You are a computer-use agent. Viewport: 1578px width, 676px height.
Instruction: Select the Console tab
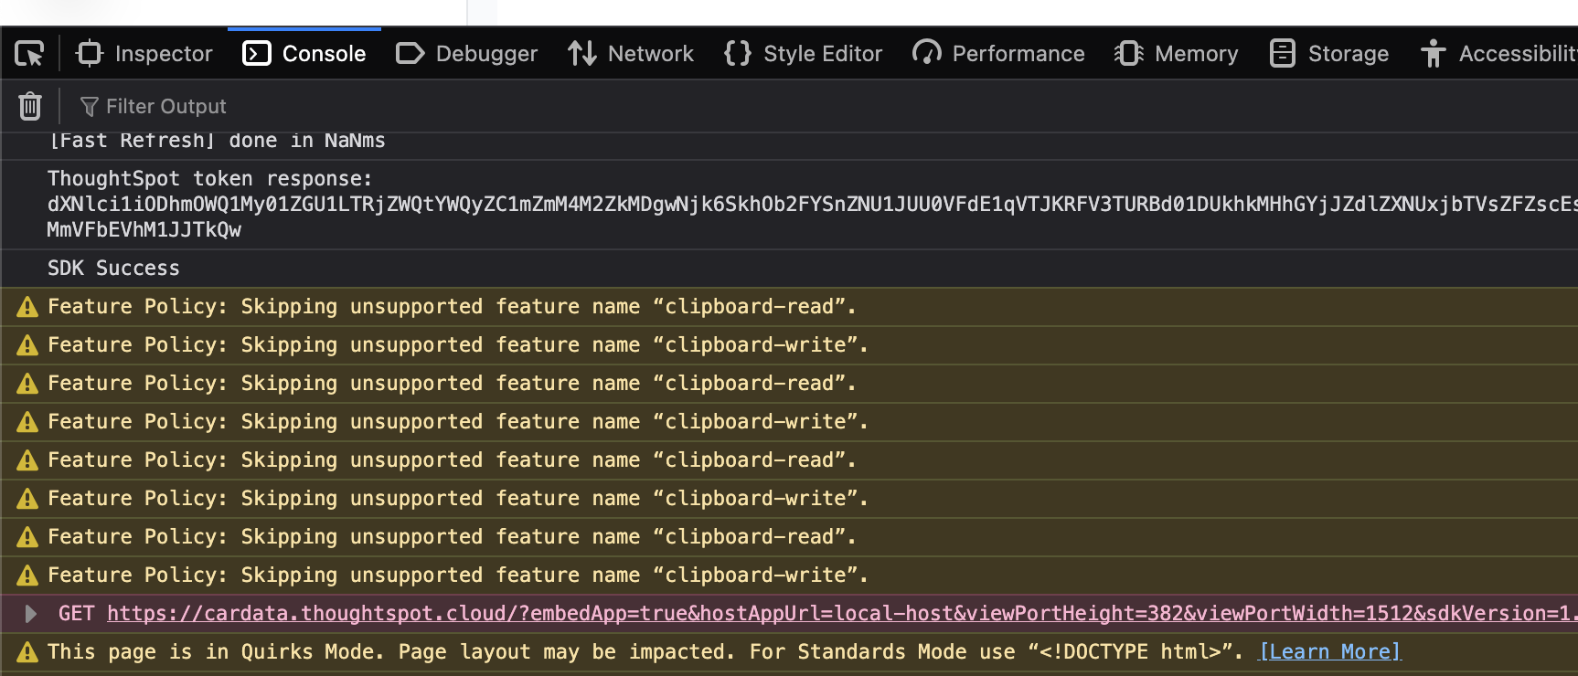coord(304,54)
